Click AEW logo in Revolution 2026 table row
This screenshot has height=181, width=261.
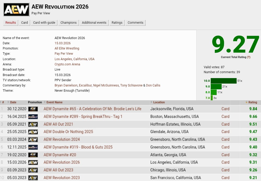point(33,163)
